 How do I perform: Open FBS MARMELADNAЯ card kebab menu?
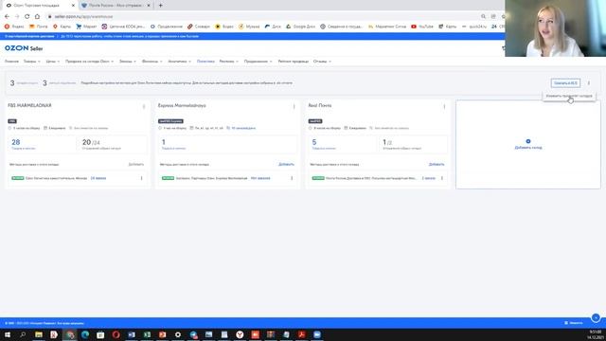click(x=144, y=106)
